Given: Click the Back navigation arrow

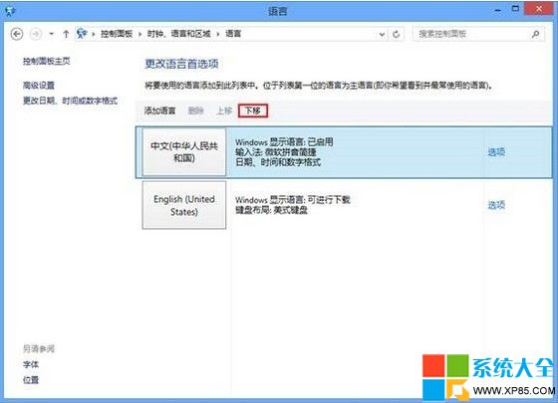Looking at the screenshot, I should [17, 34].
